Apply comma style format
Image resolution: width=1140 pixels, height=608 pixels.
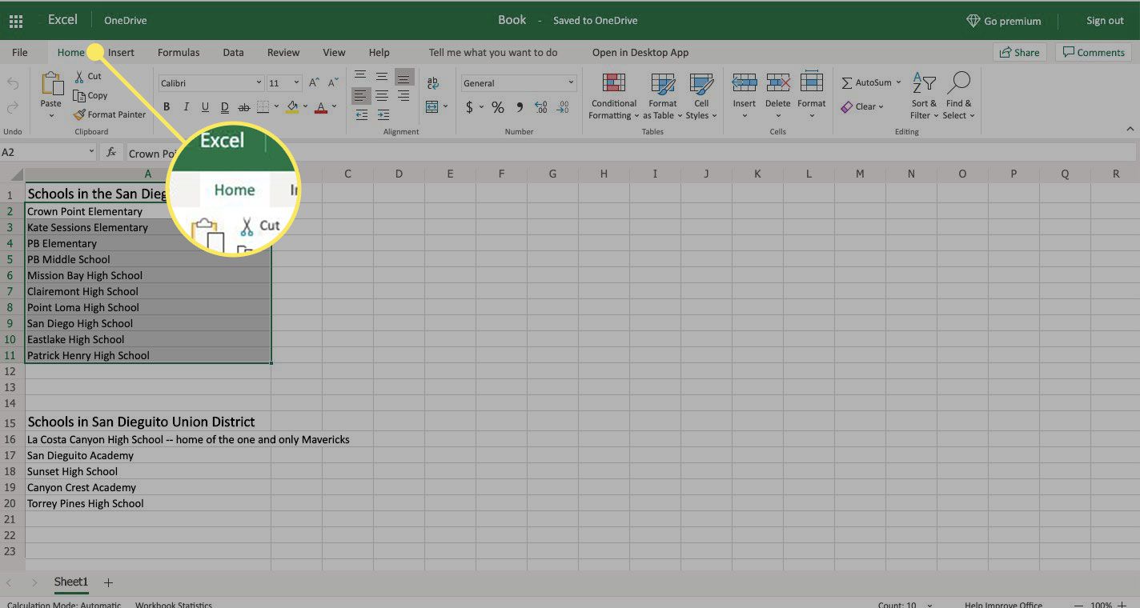[520, 107]
